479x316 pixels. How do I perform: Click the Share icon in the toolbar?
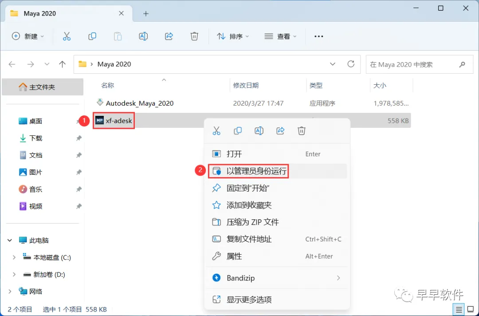pyautogui.click(x=169, y=36)
